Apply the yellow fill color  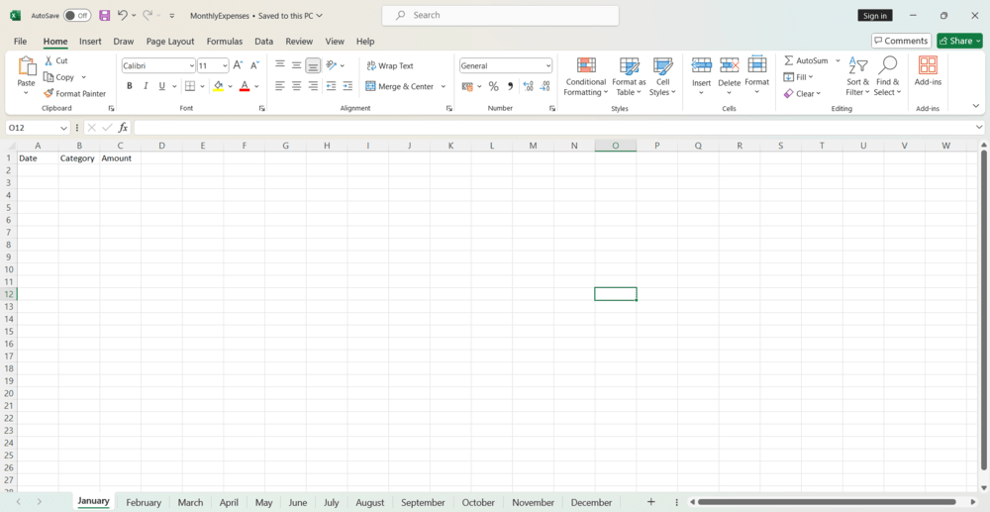(219, 86)
